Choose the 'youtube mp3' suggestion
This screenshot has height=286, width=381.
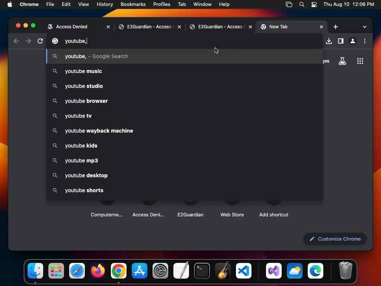coord(185,161)
